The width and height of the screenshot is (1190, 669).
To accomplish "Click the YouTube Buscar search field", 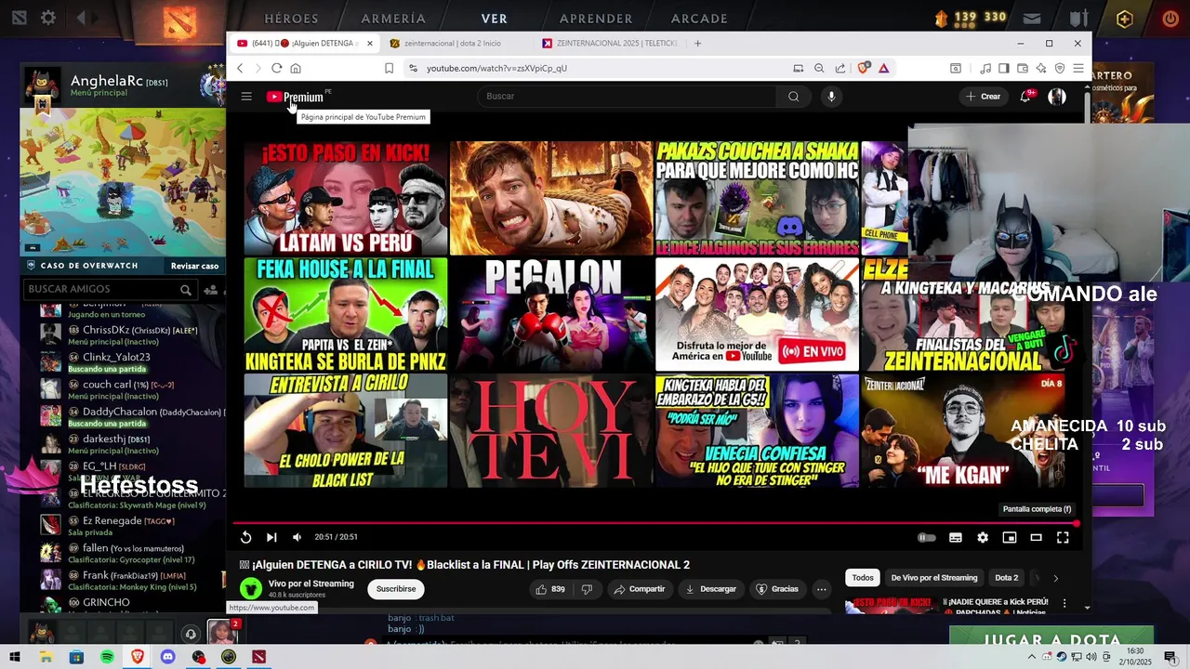I will click(x=628, y=97).
